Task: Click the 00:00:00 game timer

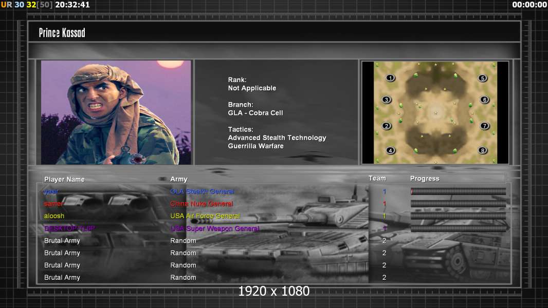Action: pyautogui.click(x=529, y=5)
